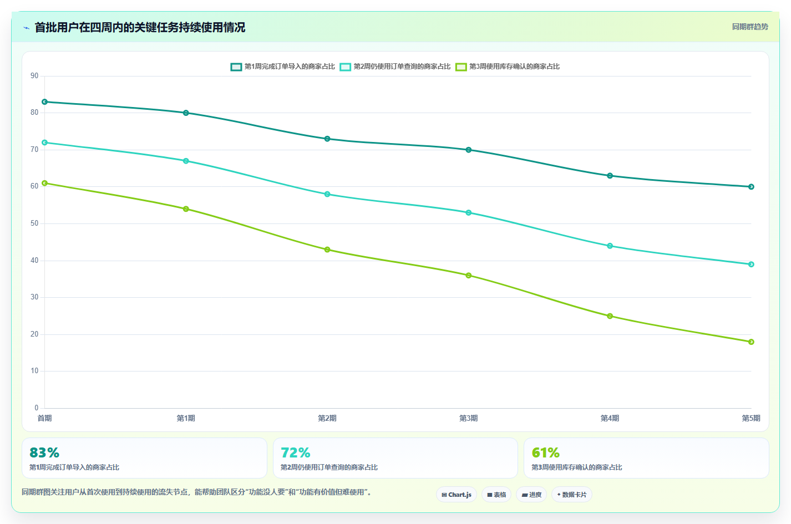Click the dark teal data point at 第5期

751,187
